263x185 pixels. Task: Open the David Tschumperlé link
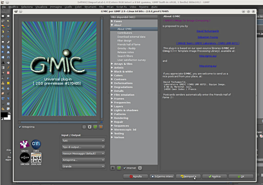[208, 31]
